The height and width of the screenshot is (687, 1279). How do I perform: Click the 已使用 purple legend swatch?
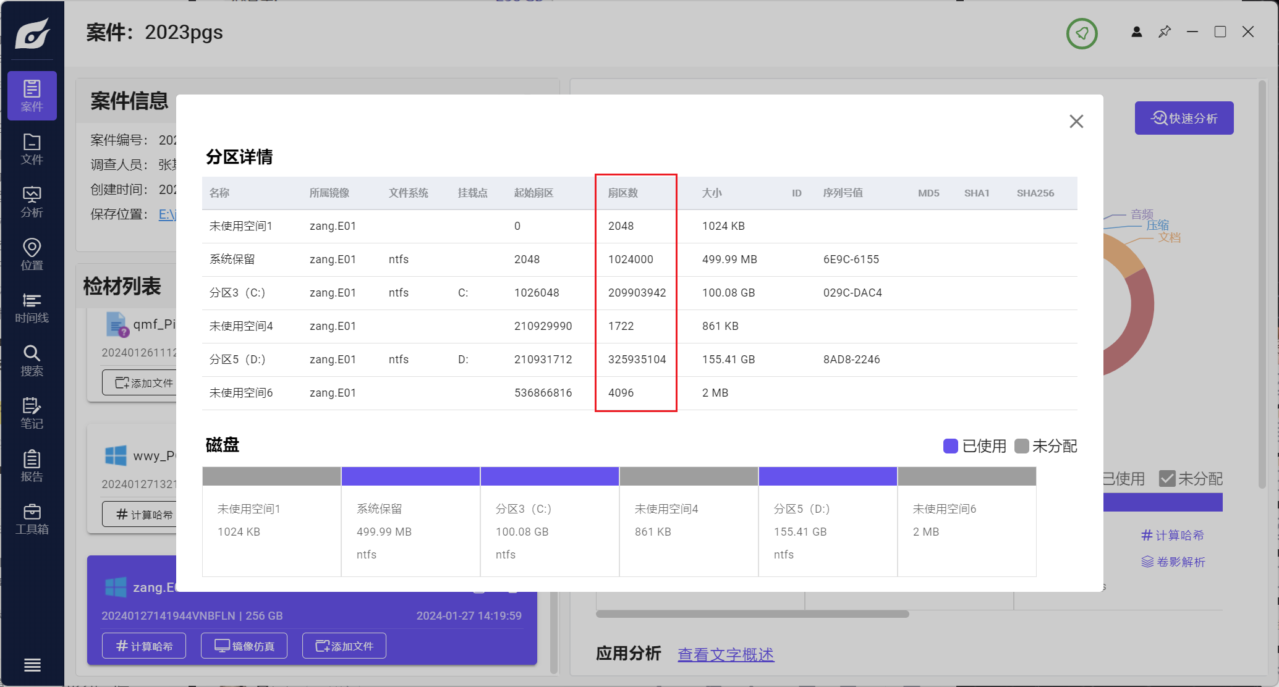point(950,446)
